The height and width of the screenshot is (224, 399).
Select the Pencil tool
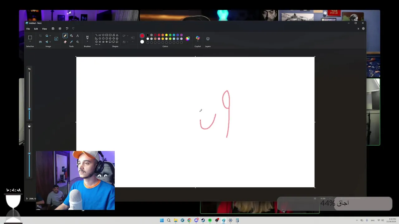[x=65, y=36]
